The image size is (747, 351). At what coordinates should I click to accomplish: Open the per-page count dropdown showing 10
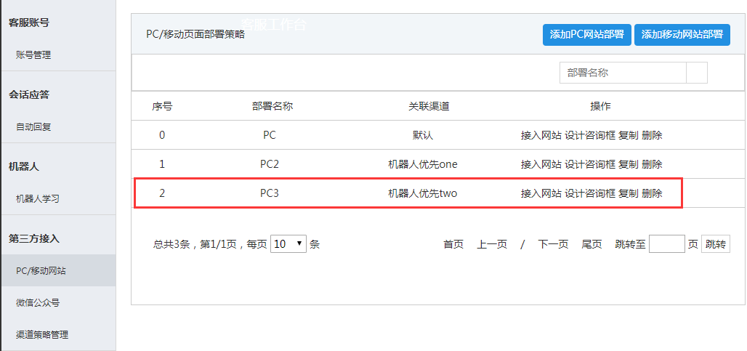point(288,244)
